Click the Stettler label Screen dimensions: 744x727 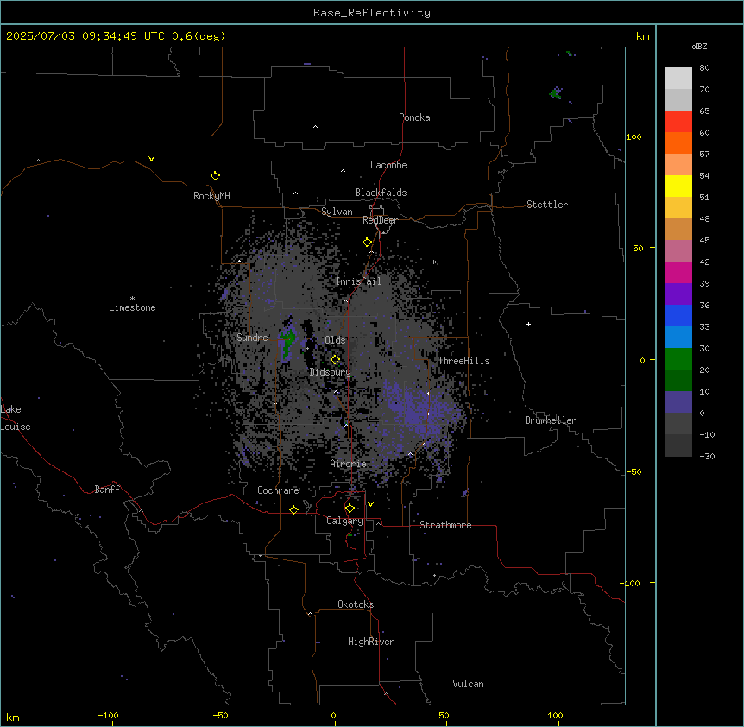point(547,205)
